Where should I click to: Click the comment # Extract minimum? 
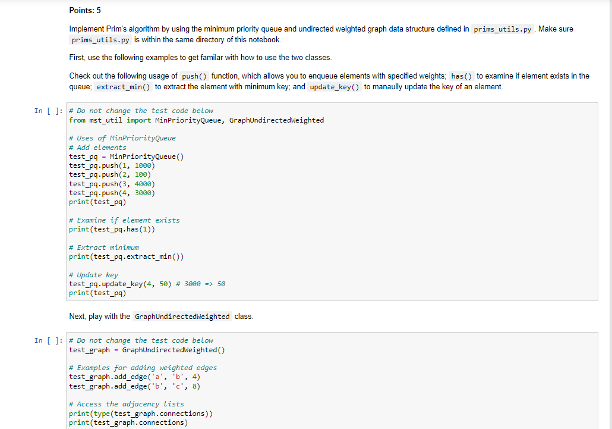tap(105, 247)
